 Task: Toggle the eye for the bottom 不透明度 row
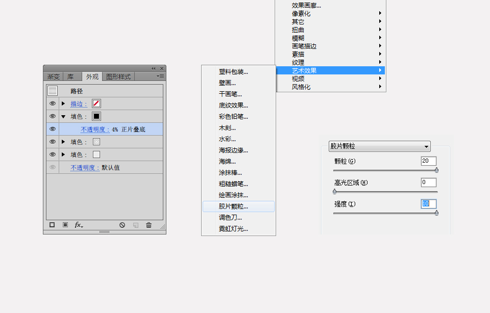pyautogui.click(x=52, y=168)
